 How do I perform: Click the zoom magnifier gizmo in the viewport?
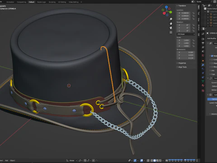tap(171, 19)
